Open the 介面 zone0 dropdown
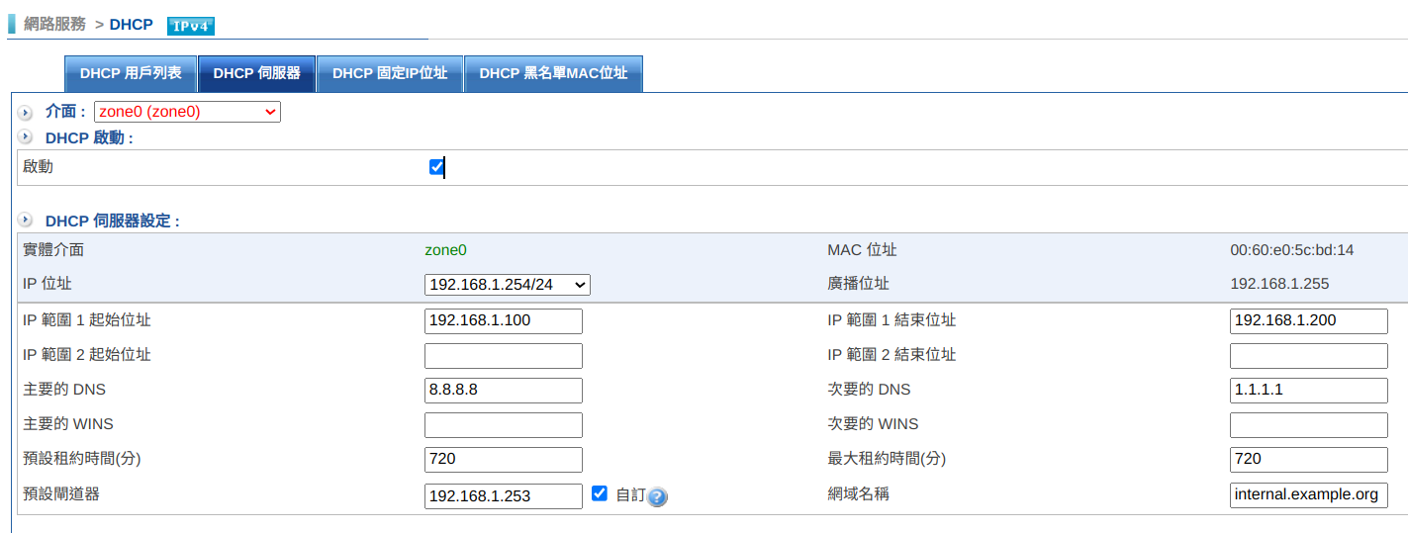Image resolution: width=1408 pixels, height=533 pixels. (x=187, y=112)
